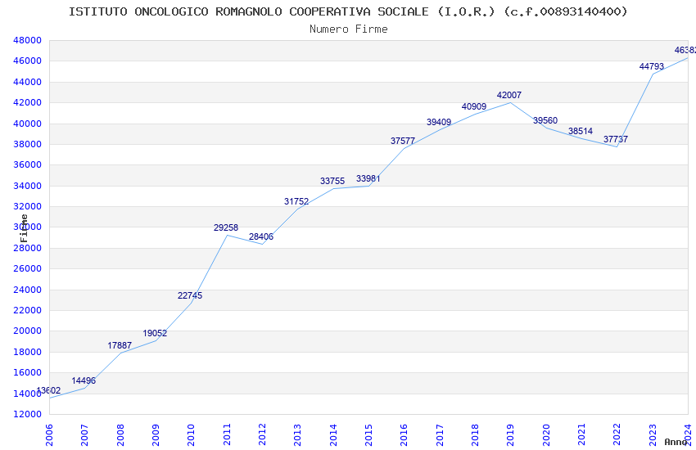
Task: Select data label 33755
Action: pyautogui.click(x=332, y=181)
